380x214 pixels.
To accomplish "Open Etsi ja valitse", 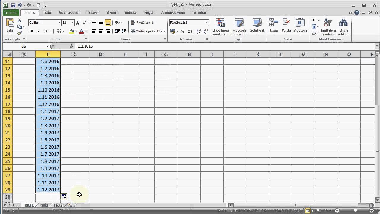I will (344, 27).
